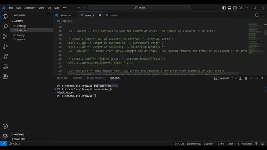This screenshot has width=267, height=150.
Task: Open Run and Debug view
Action: 5,47
